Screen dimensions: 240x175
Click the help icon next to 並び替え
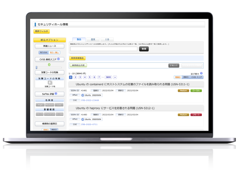pyautogui.click(x=201, y=73)
